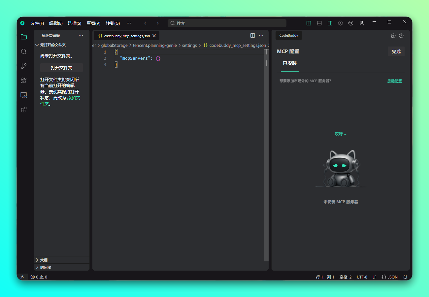Viewport: 429px width, 297px height.
Task: Select the 已安装 tab
Action: pos(289,63)
